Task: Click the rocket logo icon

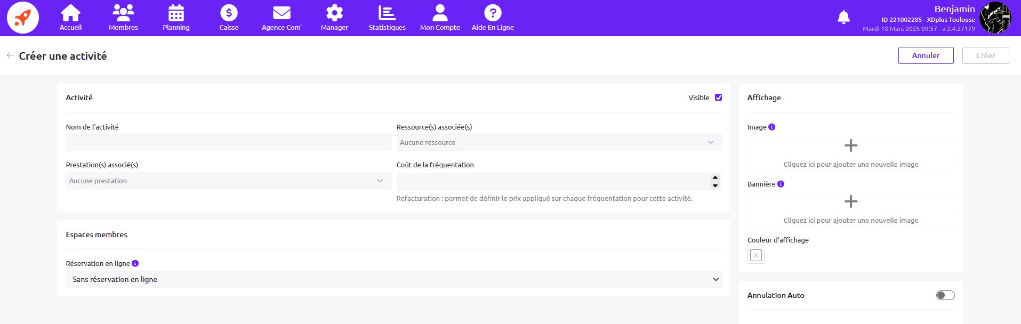Action: [23, 18]
